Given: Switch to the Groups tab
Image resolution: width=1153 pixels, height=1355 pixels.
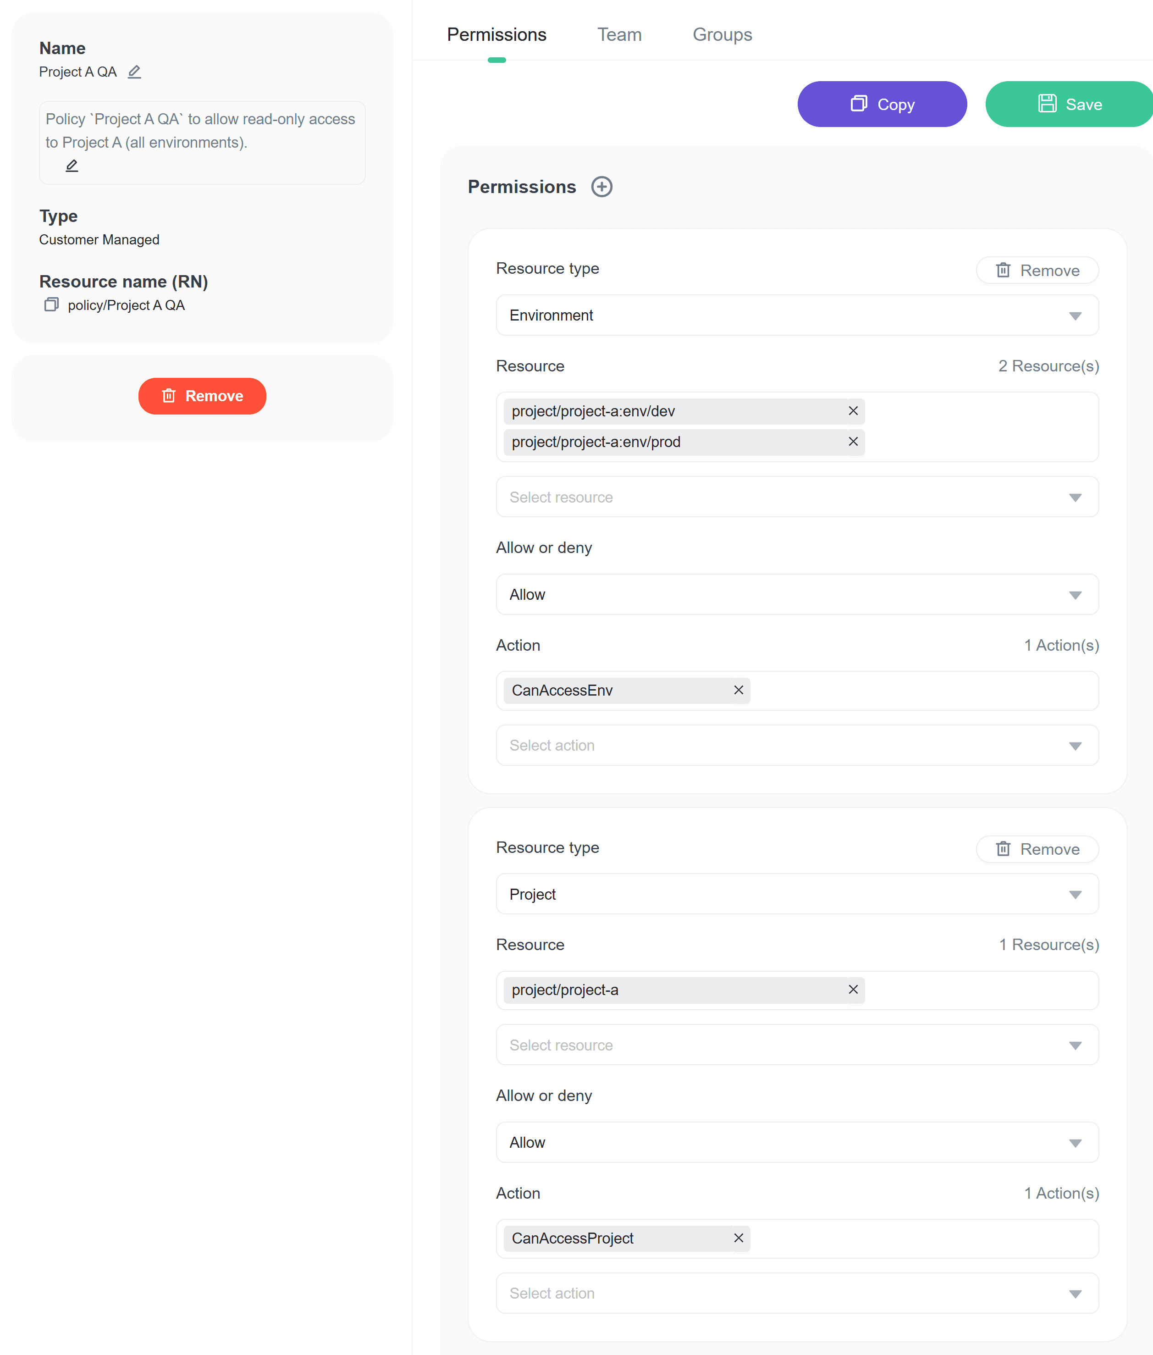Looking at the screenshot, I should coord(722,35).
